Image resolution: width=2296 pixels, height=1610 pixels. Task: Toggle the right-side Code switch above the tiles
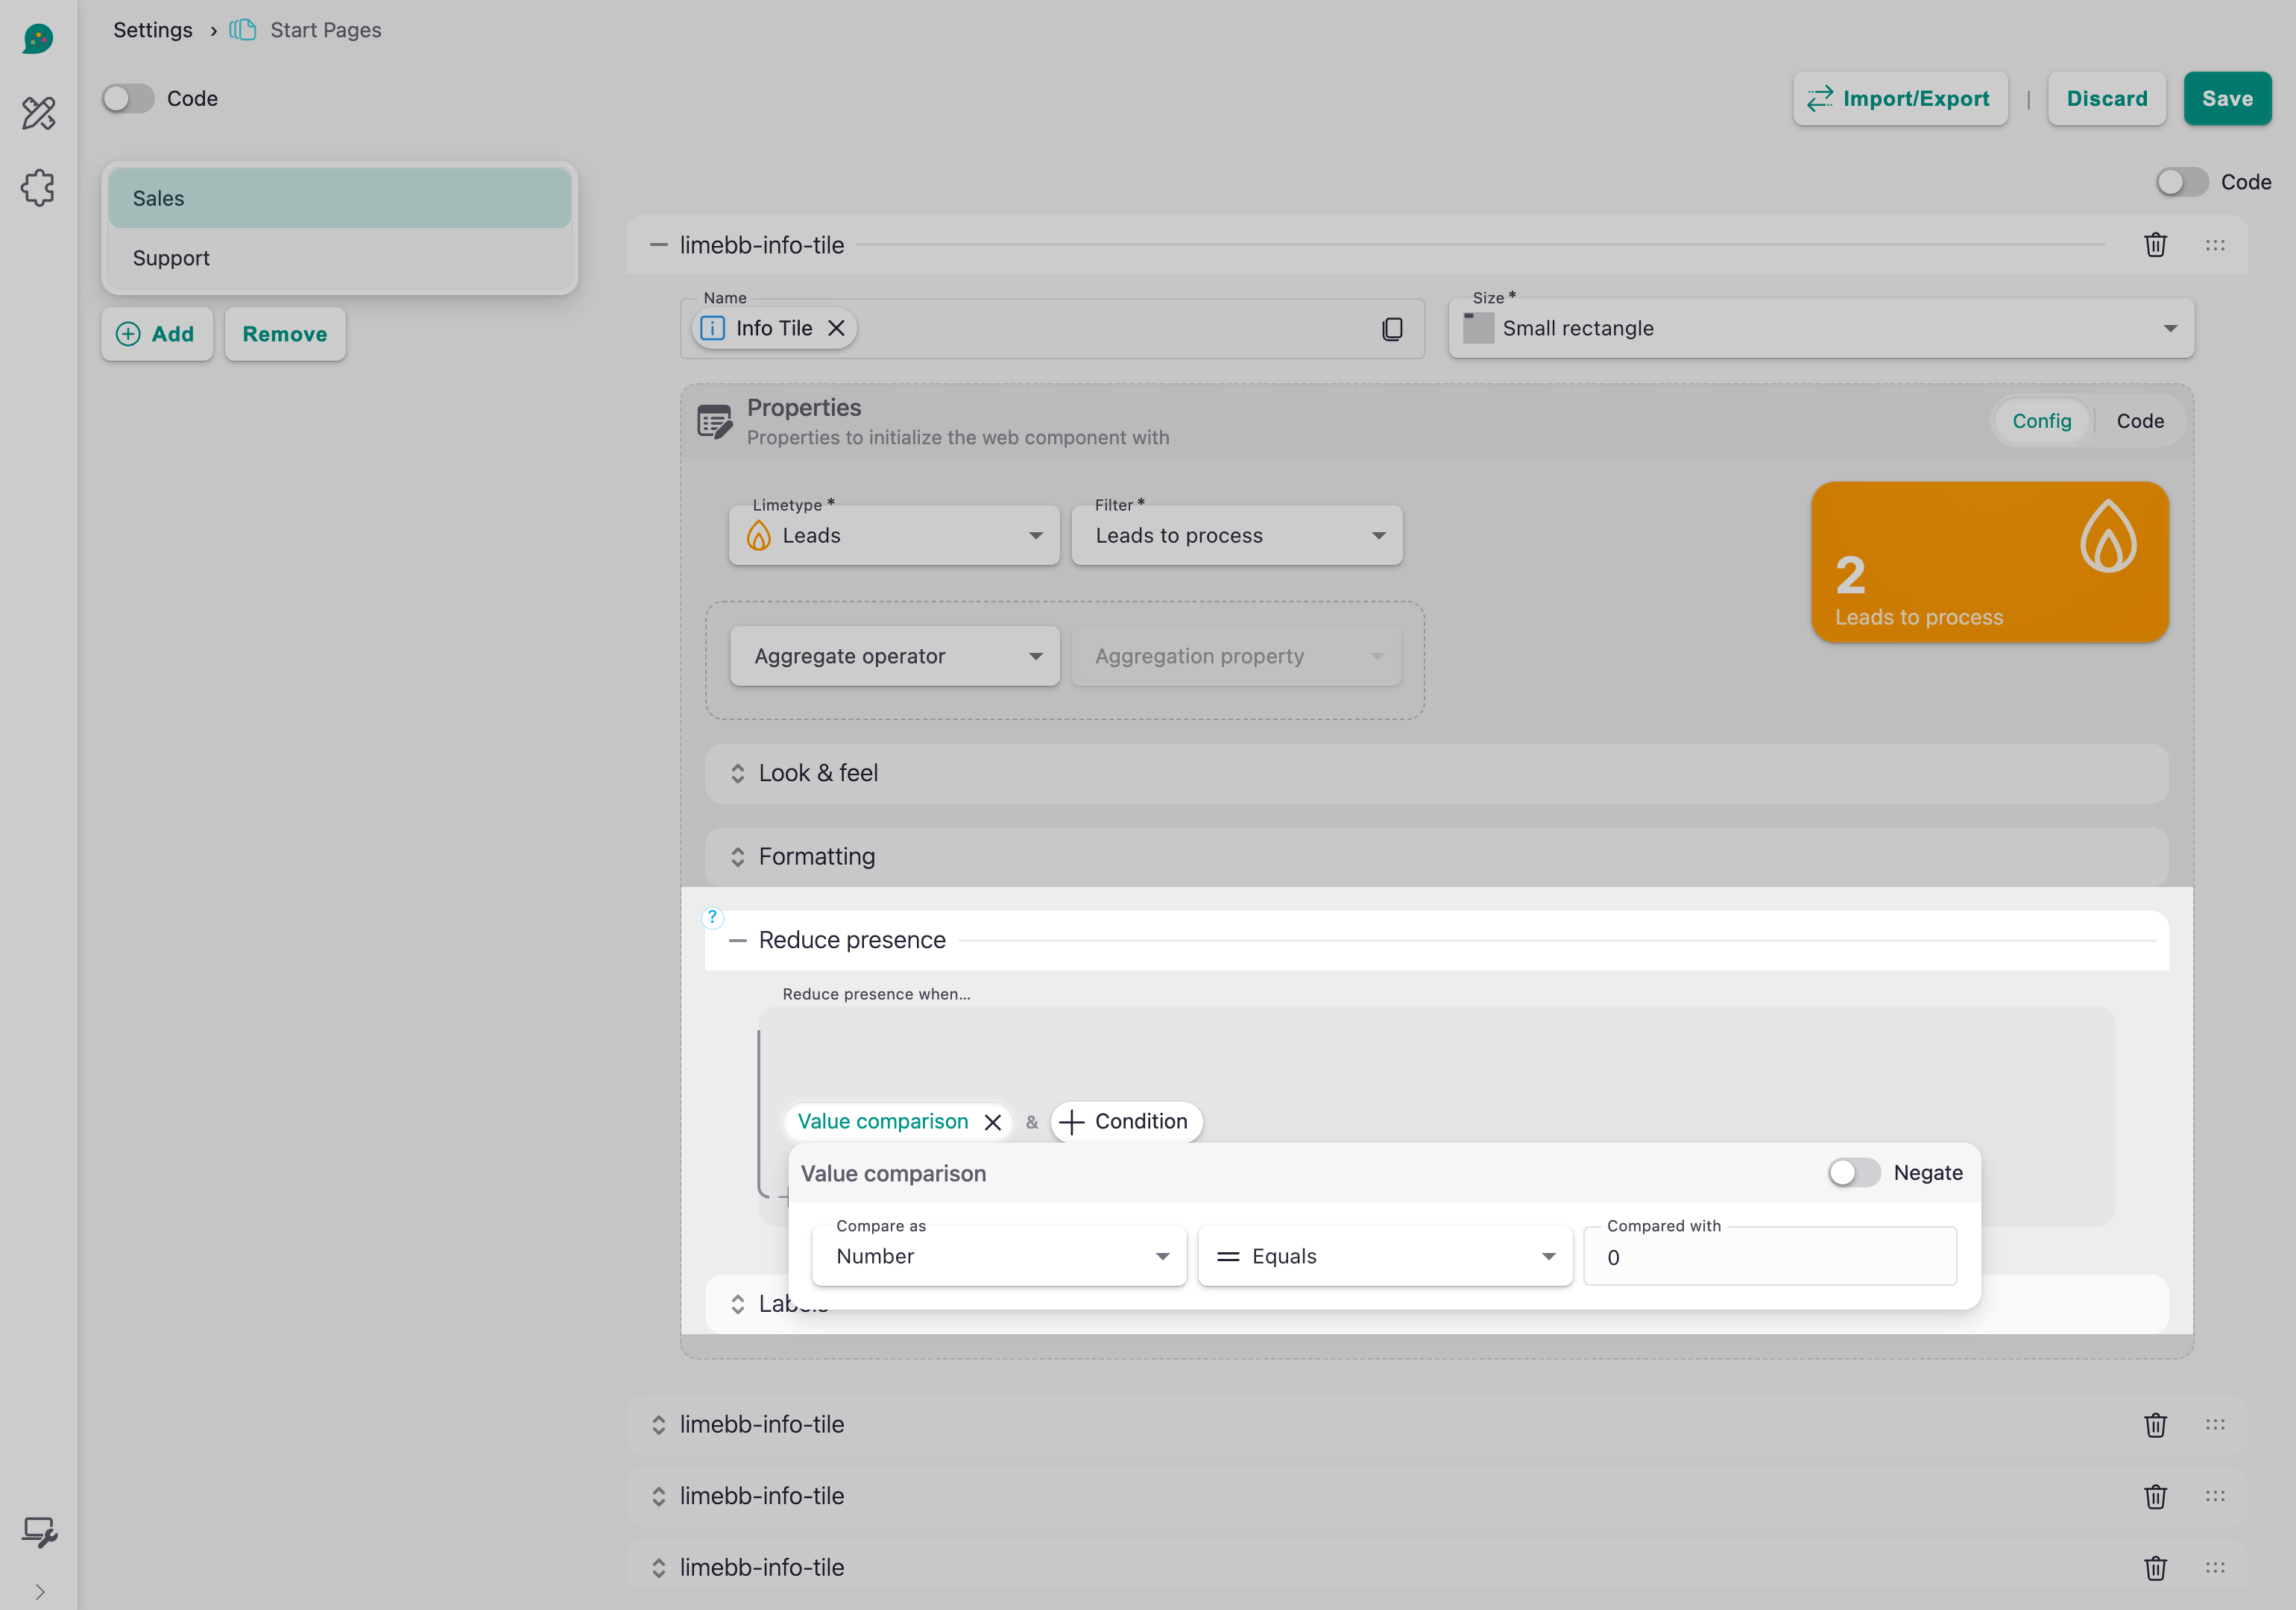pyautogui.click(x=2182, y=182)
